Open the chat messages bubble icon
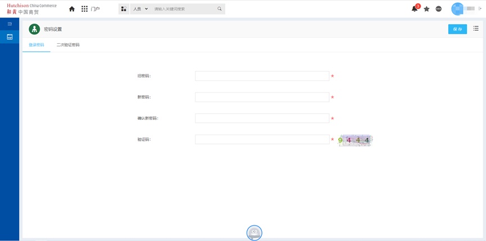This screenshot has height=241, width=486. point(439,9)
